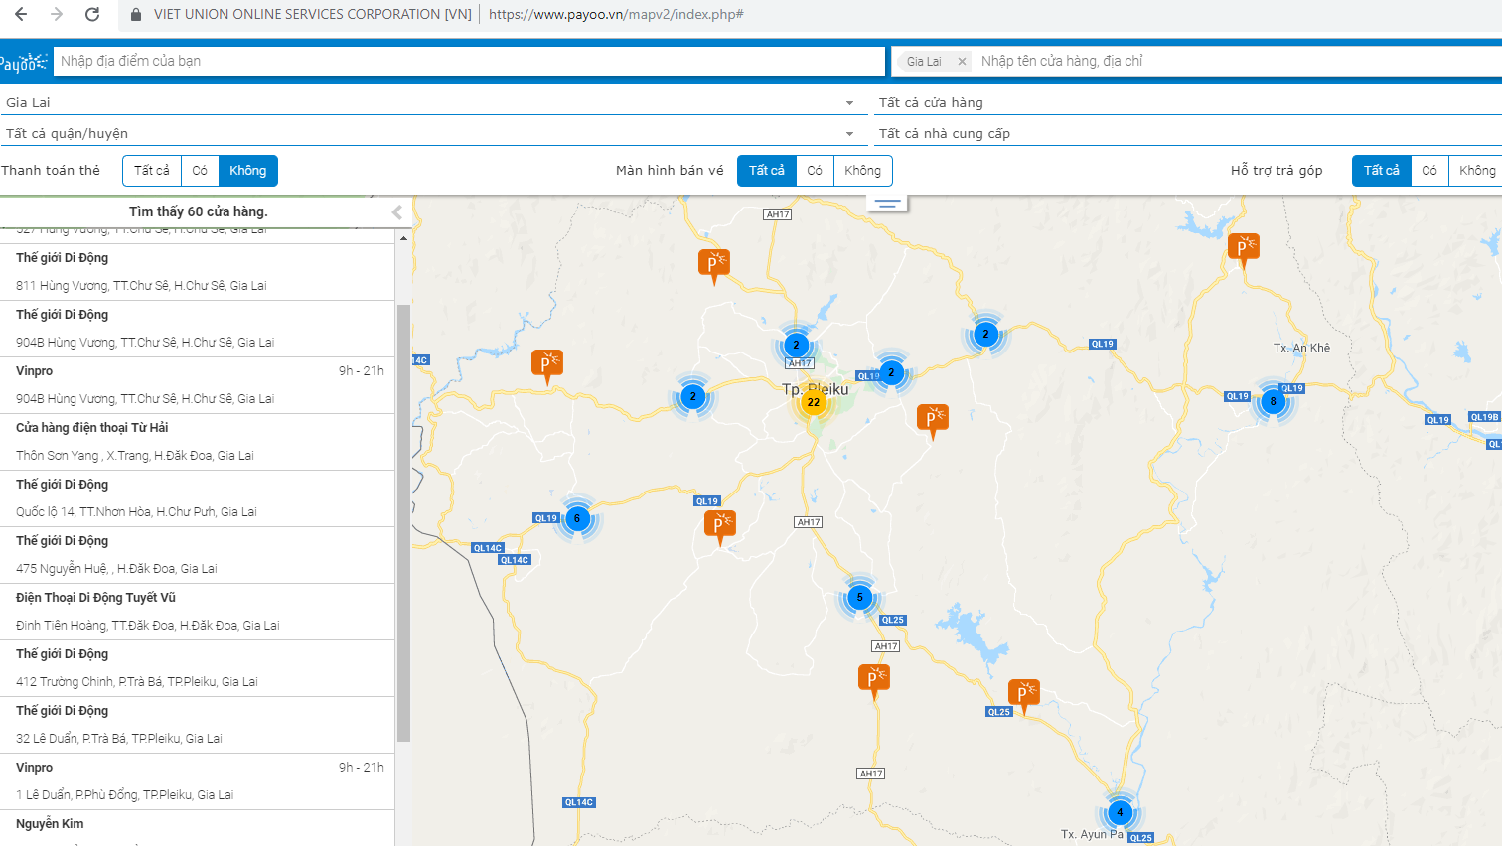1502x846 pixels.
Task: Select Điện Thoại Di Động Tuyết Vũ store
Action: (95, 598)
